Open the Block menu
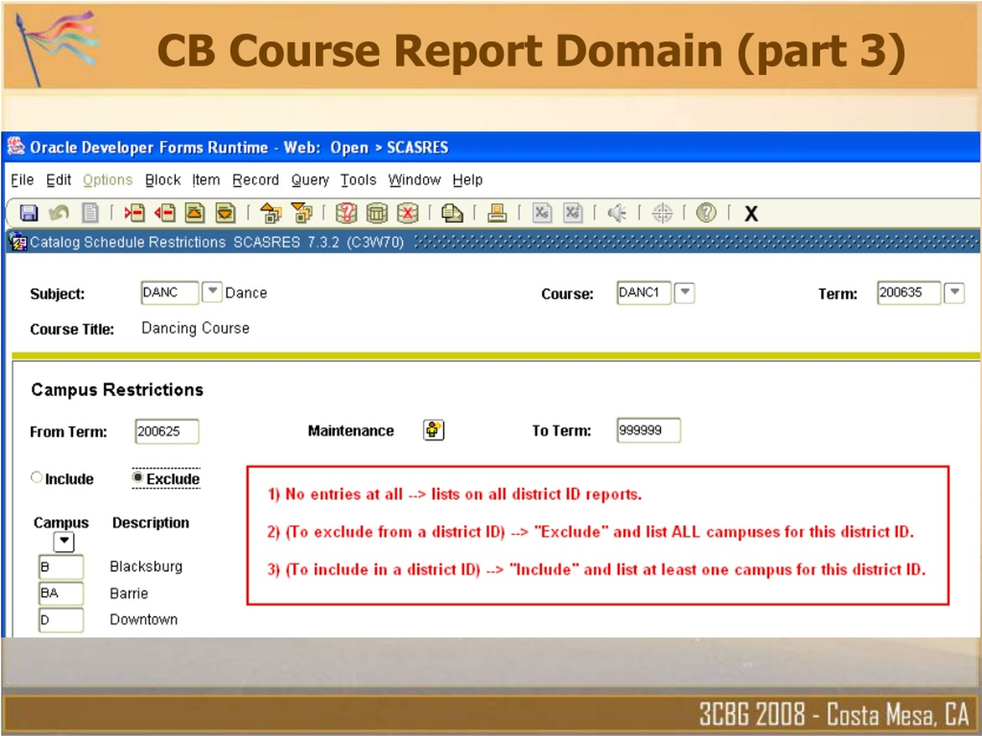 click(163, 180)
